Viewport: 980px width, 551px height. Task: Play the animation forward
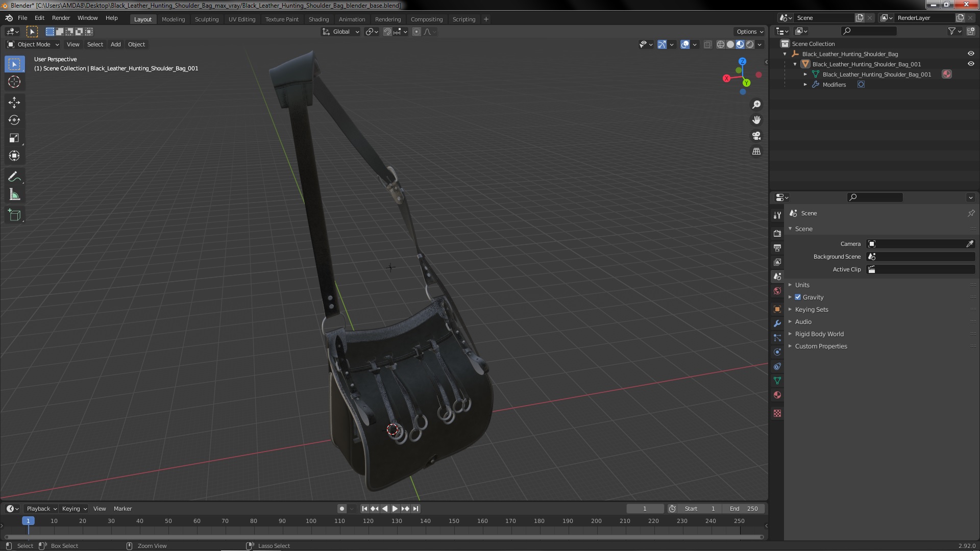(x=395, y=509)
